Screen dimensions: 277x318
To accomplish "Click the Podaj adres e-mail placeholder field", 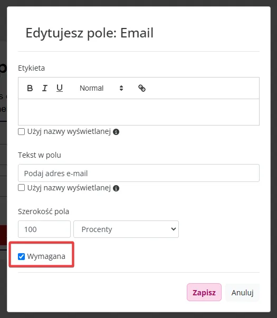I will (x=139, y=173).
